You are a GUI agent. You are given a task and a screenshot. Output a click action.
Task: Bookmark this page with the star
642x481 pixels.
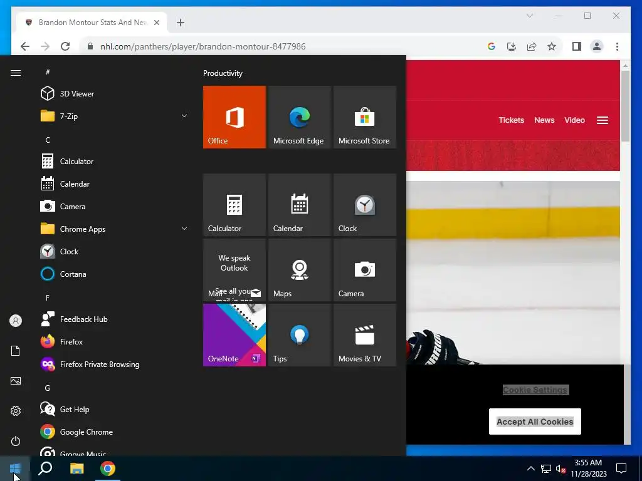point(552,46)
